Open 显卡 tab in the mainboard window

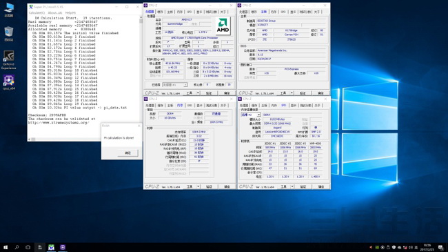click(x=293, y=12)
